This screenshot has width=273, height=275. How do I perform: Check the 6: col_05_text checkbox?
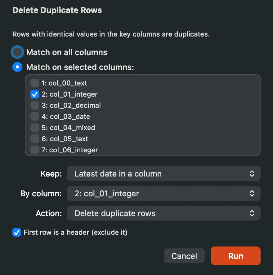[x=35, y=139]
